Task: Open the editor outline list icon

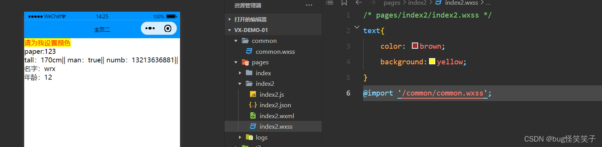Action: (x=330, y=3)
